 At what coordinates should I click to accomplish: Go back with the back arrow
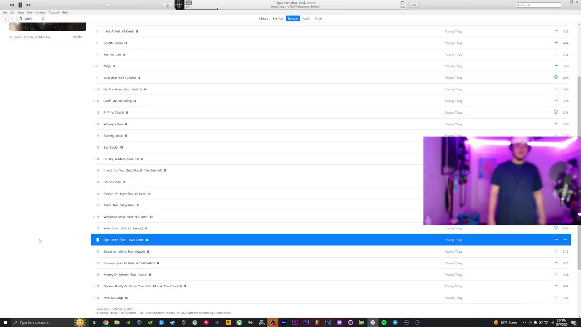(x=5, y=19)
